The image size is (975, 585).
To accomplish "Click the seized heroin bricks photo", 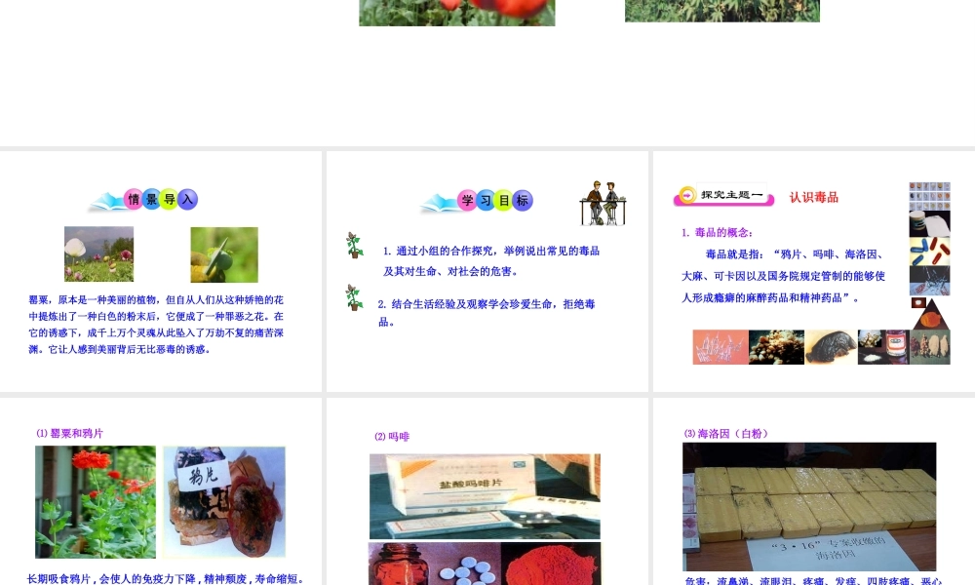I will click(x=809, y=507).
